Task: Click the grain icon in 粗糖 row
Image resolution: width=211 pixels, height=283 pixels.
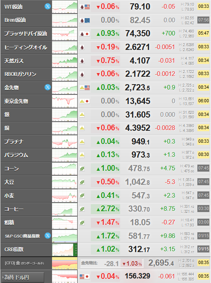Action: 82,222
